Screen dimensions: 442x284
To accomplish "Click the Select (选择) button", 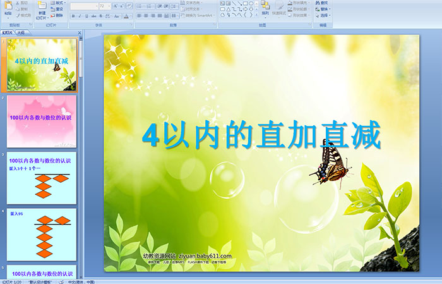I will [323, 15].
